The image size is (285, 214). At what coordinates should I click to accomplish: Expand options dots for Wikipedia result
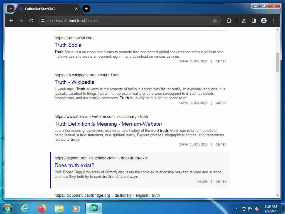212,103
